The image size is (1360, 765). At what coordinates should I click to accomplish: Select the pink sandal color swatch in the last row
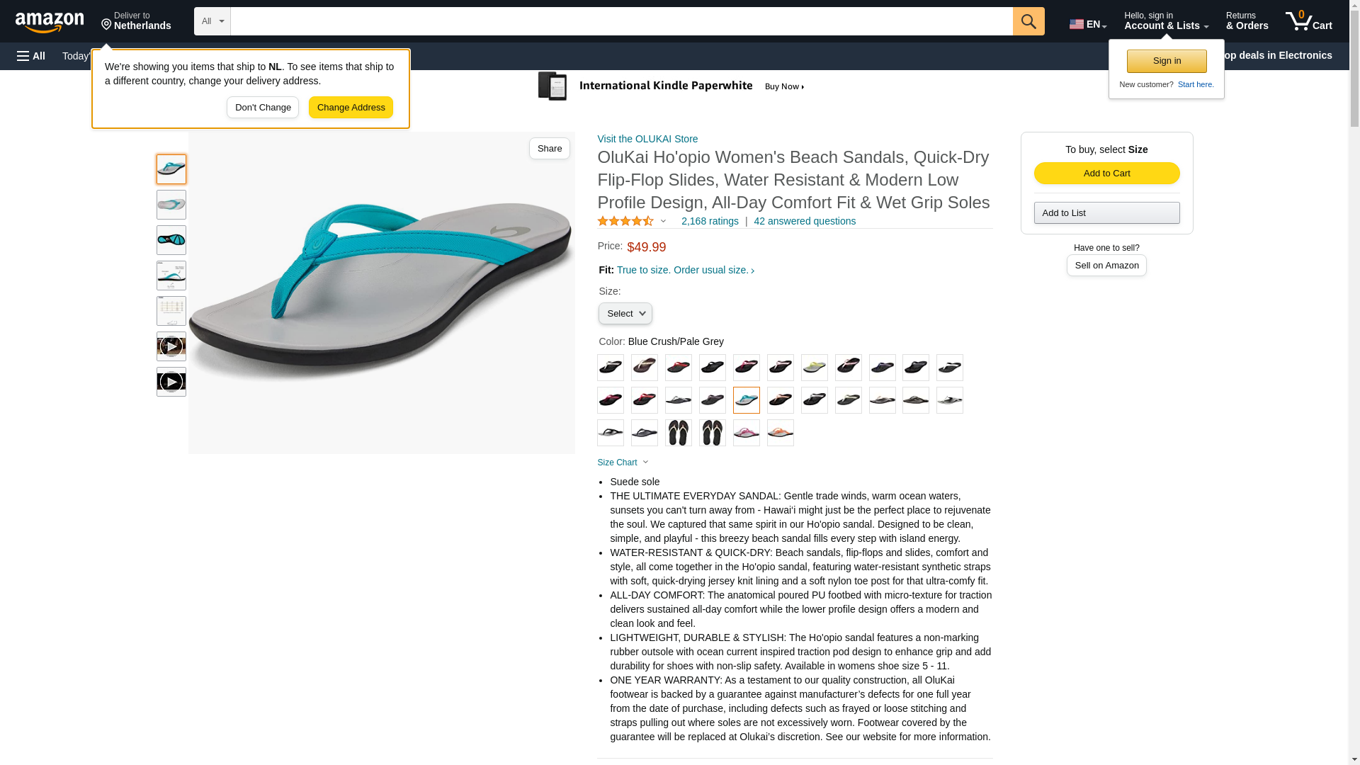tap(746, 433)
